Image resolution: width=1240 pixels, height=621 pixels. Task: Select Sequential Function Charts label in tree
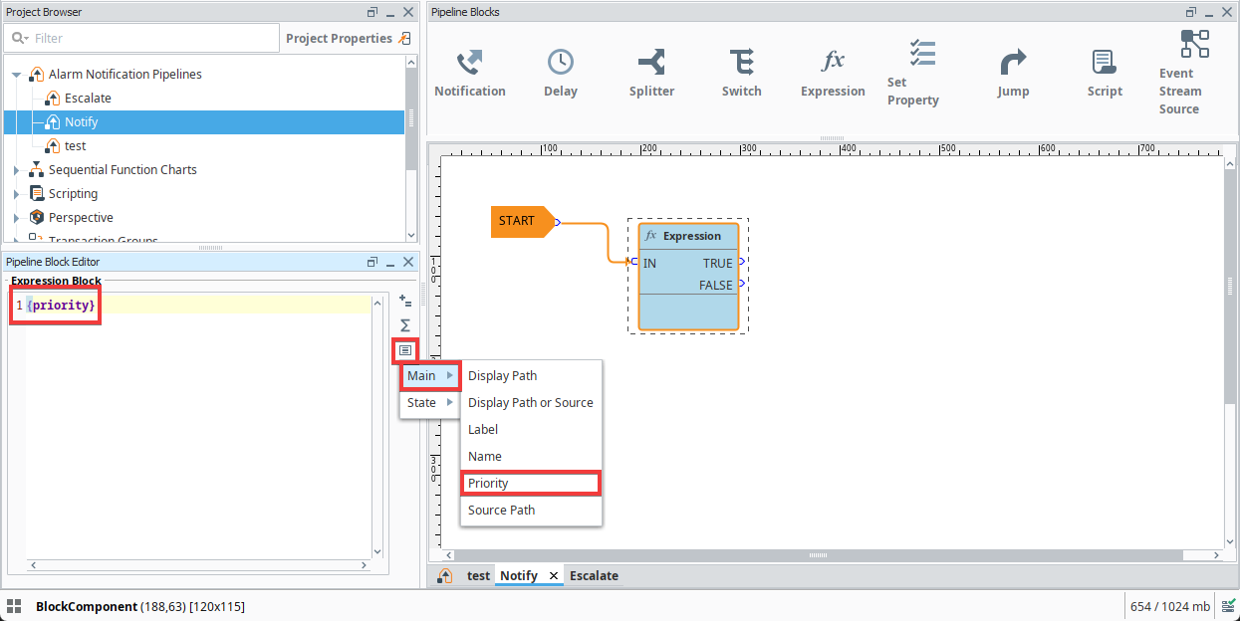tap(123, 170)
